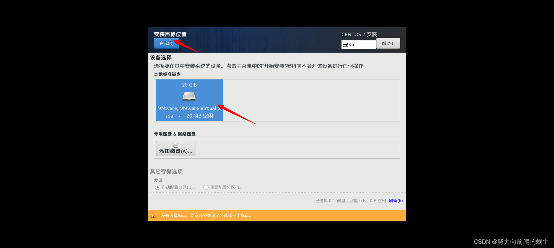
Task: Select the 20 GiB VMware virtual disk sda
Action: (x=189, y=100)
